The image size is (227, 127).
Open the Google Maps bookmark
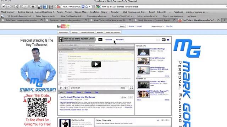click(x=81, y=12)
